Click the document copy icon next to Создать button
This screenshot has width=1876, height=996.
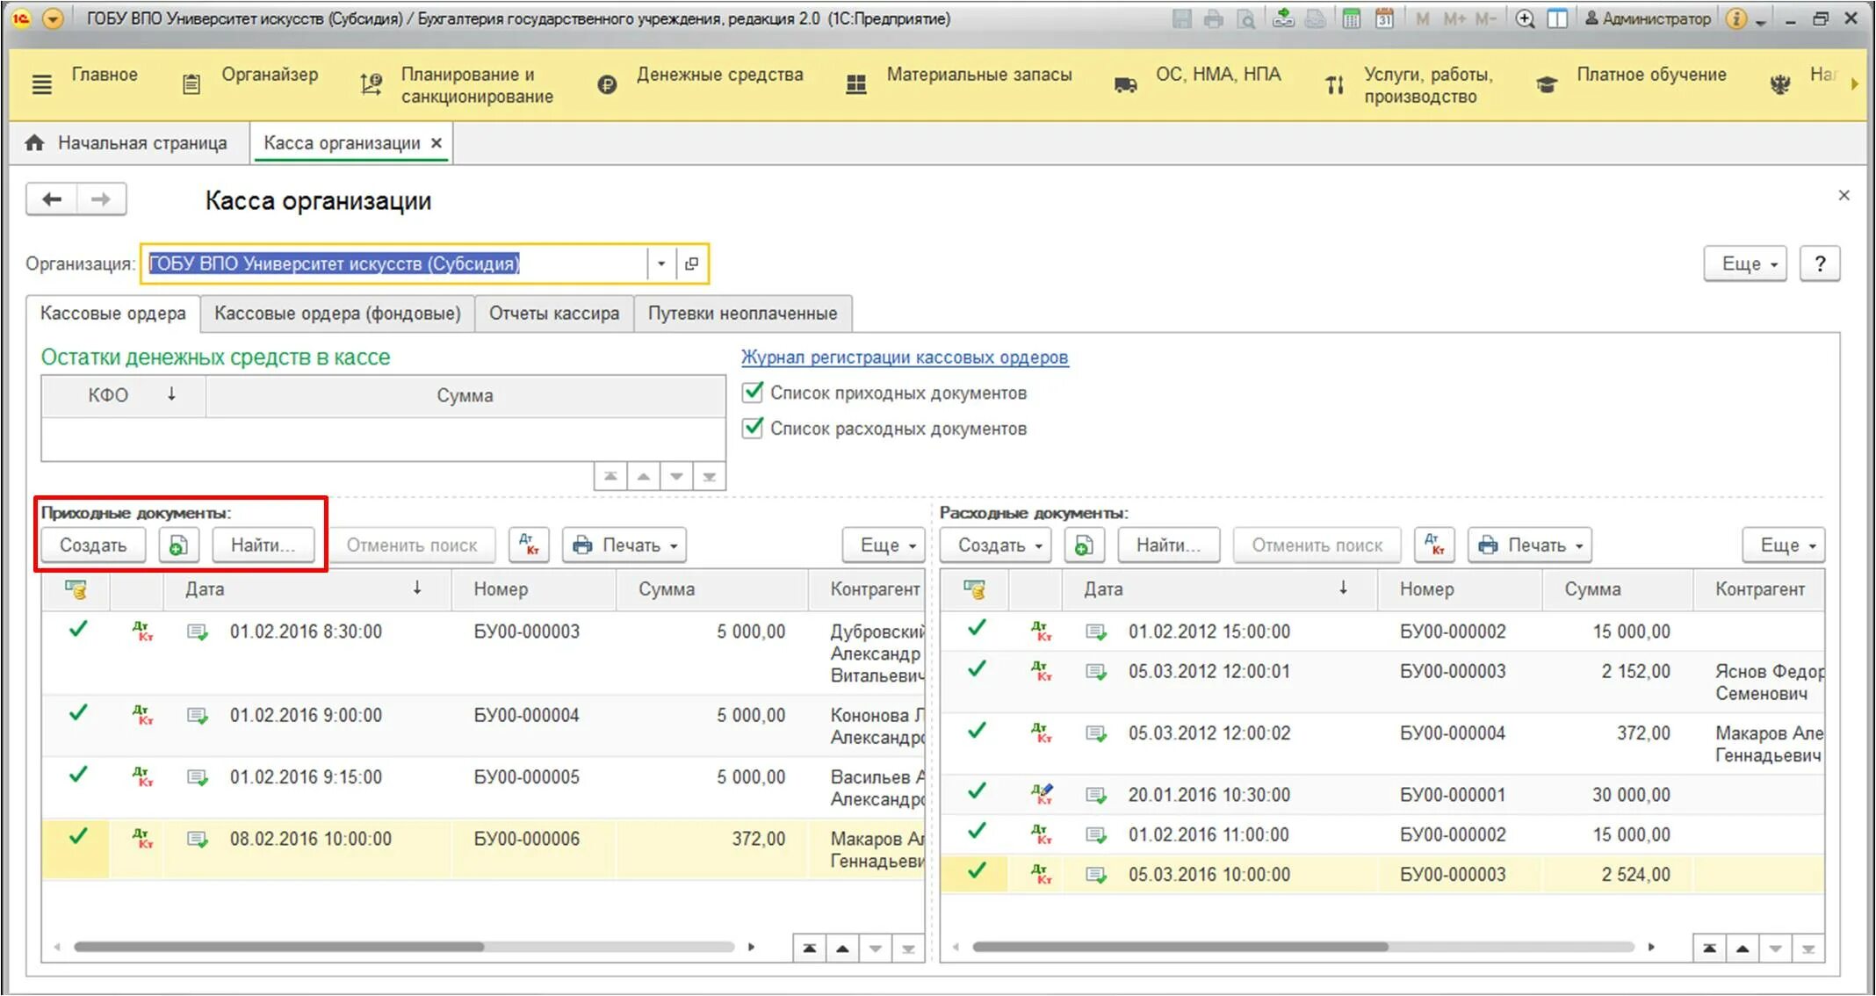(180, 545)
